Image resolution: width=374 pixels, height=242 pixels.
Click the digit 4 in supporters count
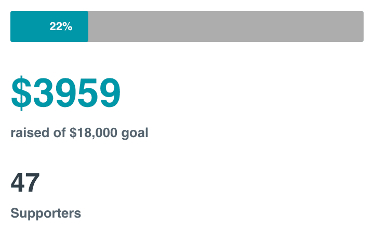[18, 182]
